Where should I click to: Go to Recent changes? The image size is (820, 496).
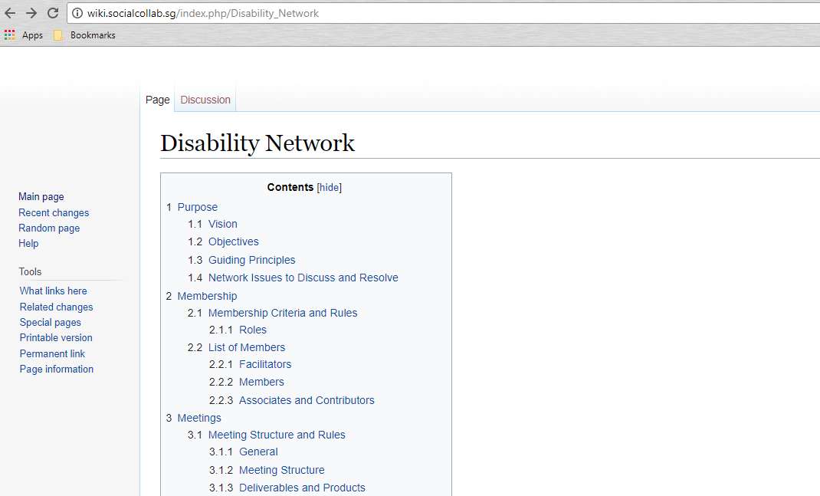(54, 213)
